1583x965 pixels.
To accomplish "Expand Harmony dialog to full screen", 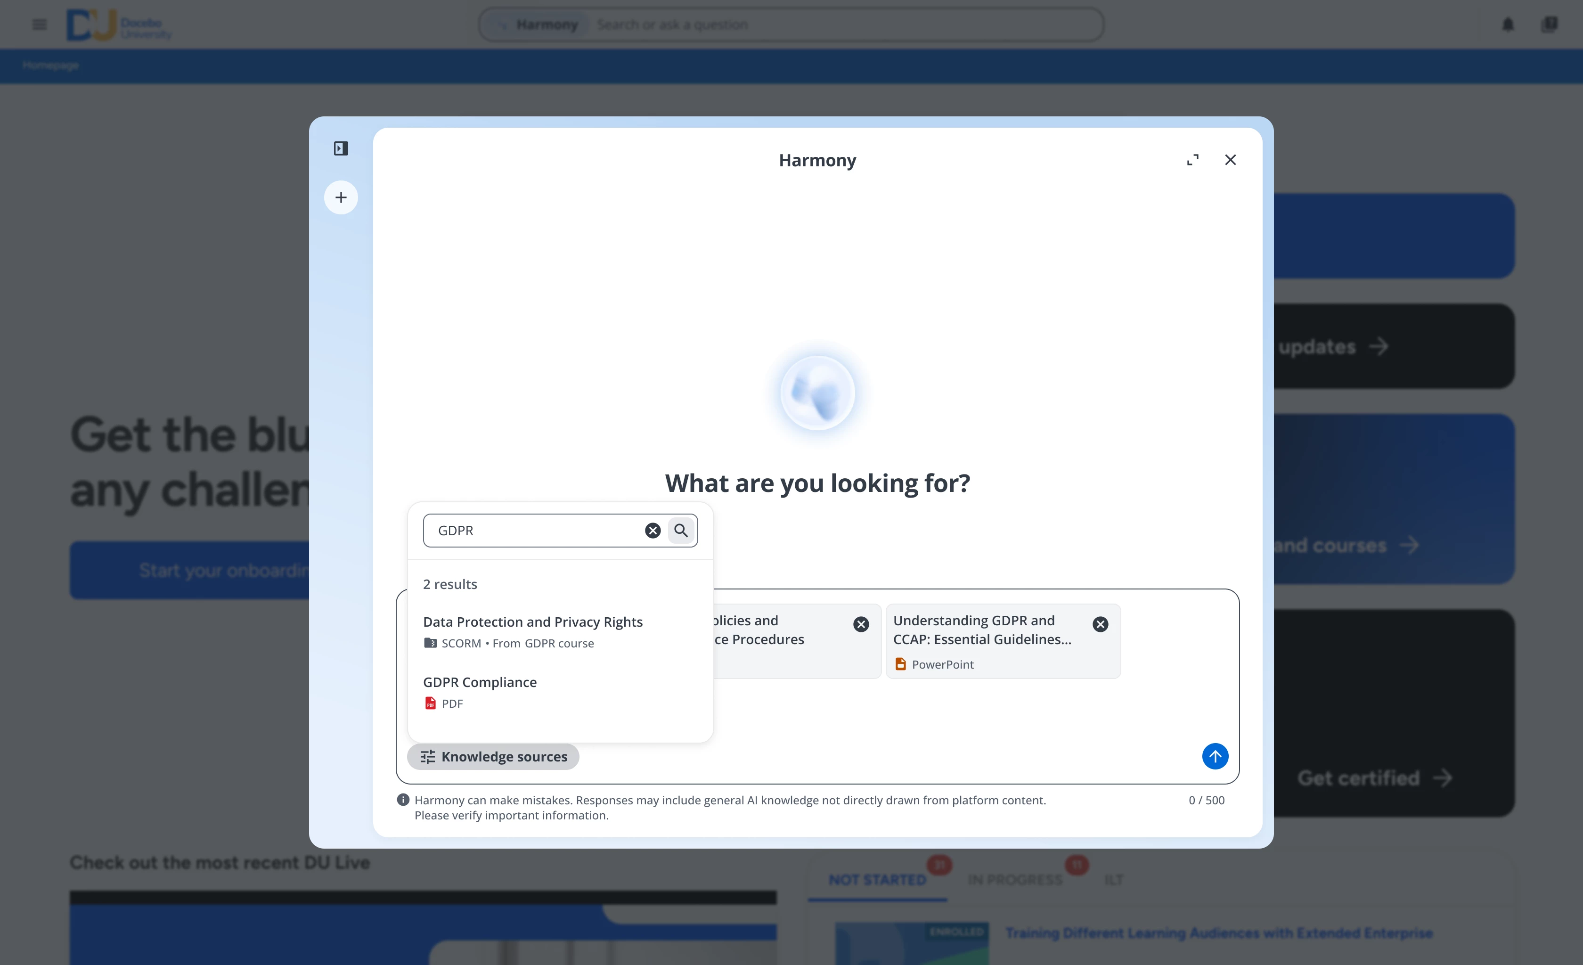I will pos(1192,160).
